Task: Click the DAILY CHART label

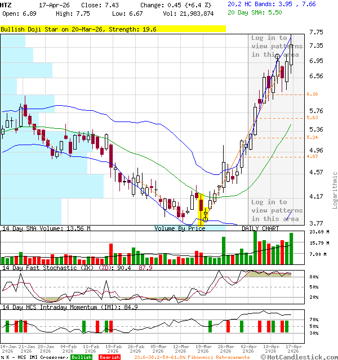Action: (x=260, y=228)
